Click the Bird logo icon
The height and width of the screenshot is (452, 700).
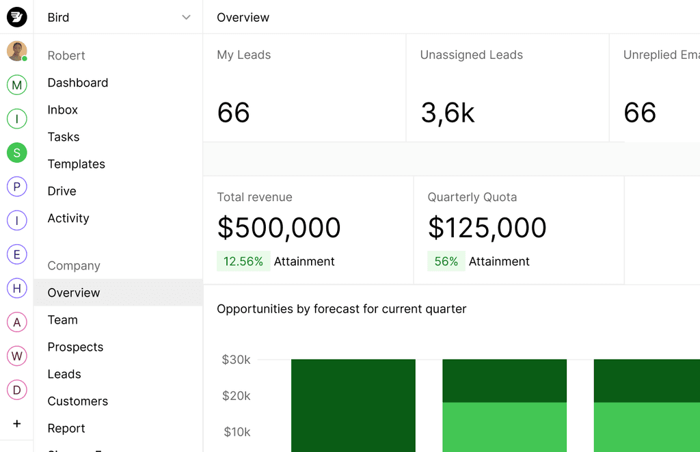point(16,16)
